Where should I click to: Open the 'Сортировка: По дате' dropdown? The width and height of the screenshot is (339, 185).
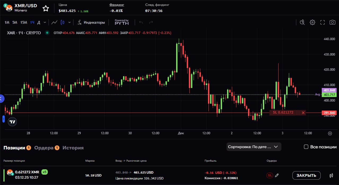pyautogui.click(x=254, y=147)
